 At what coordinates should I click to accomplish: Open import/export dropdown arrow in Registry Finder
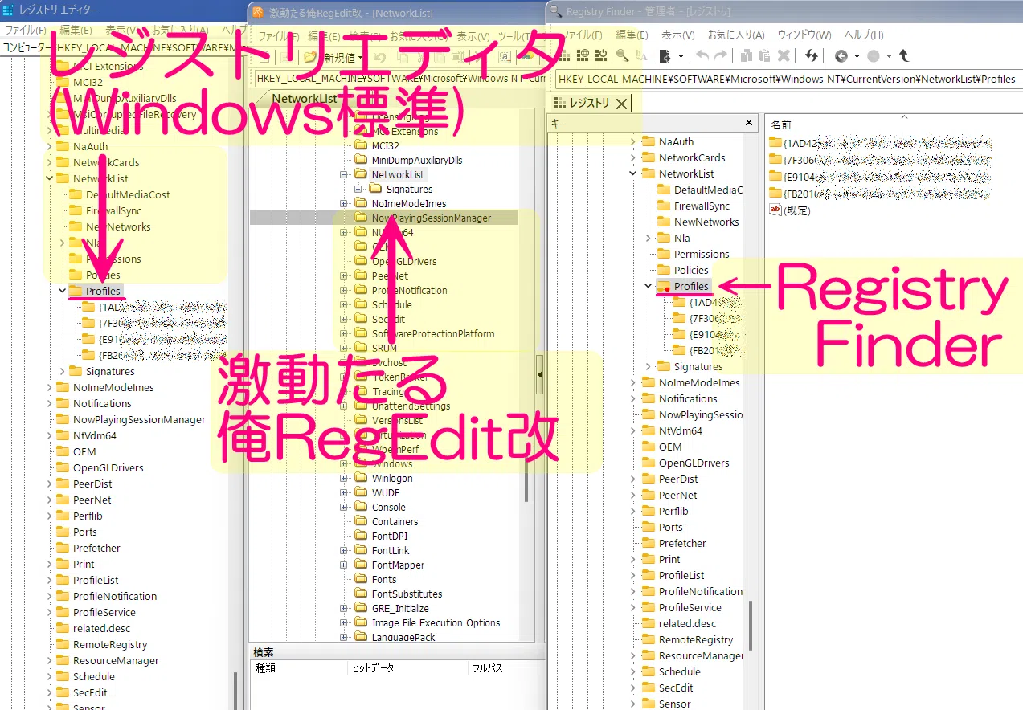click(681, 55)
